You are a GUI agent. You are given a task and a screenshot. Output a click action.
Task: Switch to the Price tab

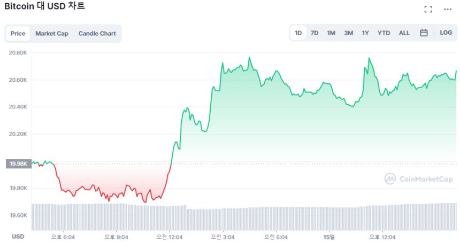(x=18, y=34)
